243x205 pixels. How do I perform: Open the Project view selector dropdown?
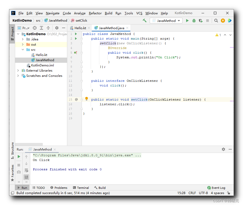(23, 28)
